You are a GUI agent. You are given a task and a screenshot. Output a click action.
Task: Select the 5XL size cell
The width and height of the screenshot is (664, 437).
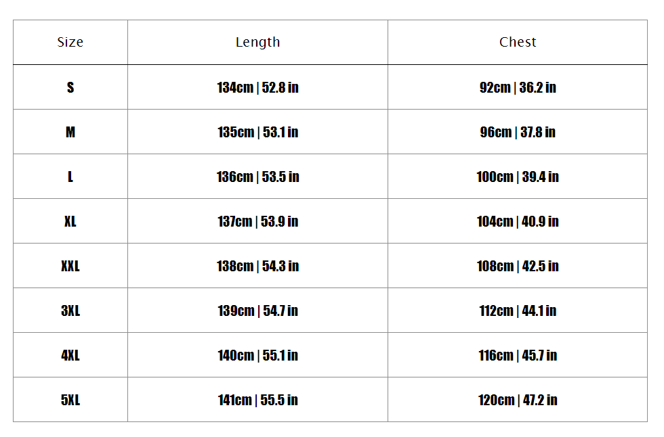tap(70, 400)
